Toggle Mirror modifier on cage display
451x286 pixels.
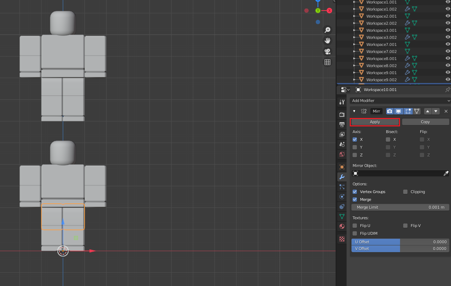click(417, 111)
